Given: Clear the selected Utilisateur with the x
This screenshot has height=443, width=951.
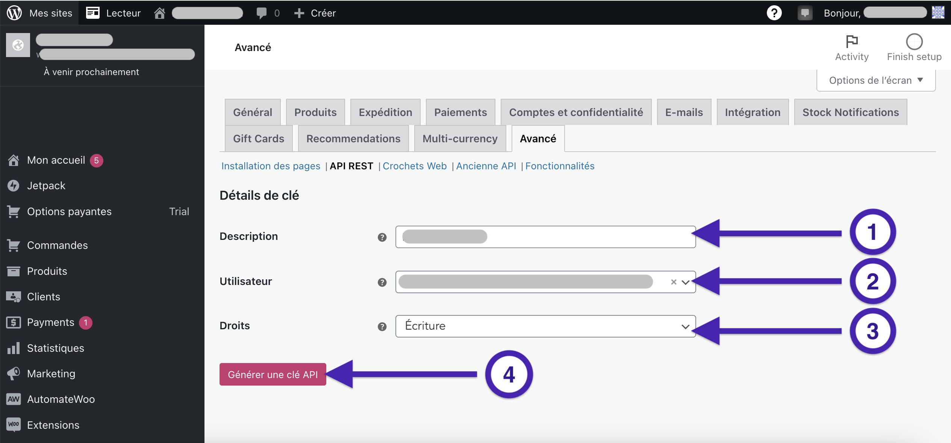Looking at the screenshot, I should pos(674,282).
